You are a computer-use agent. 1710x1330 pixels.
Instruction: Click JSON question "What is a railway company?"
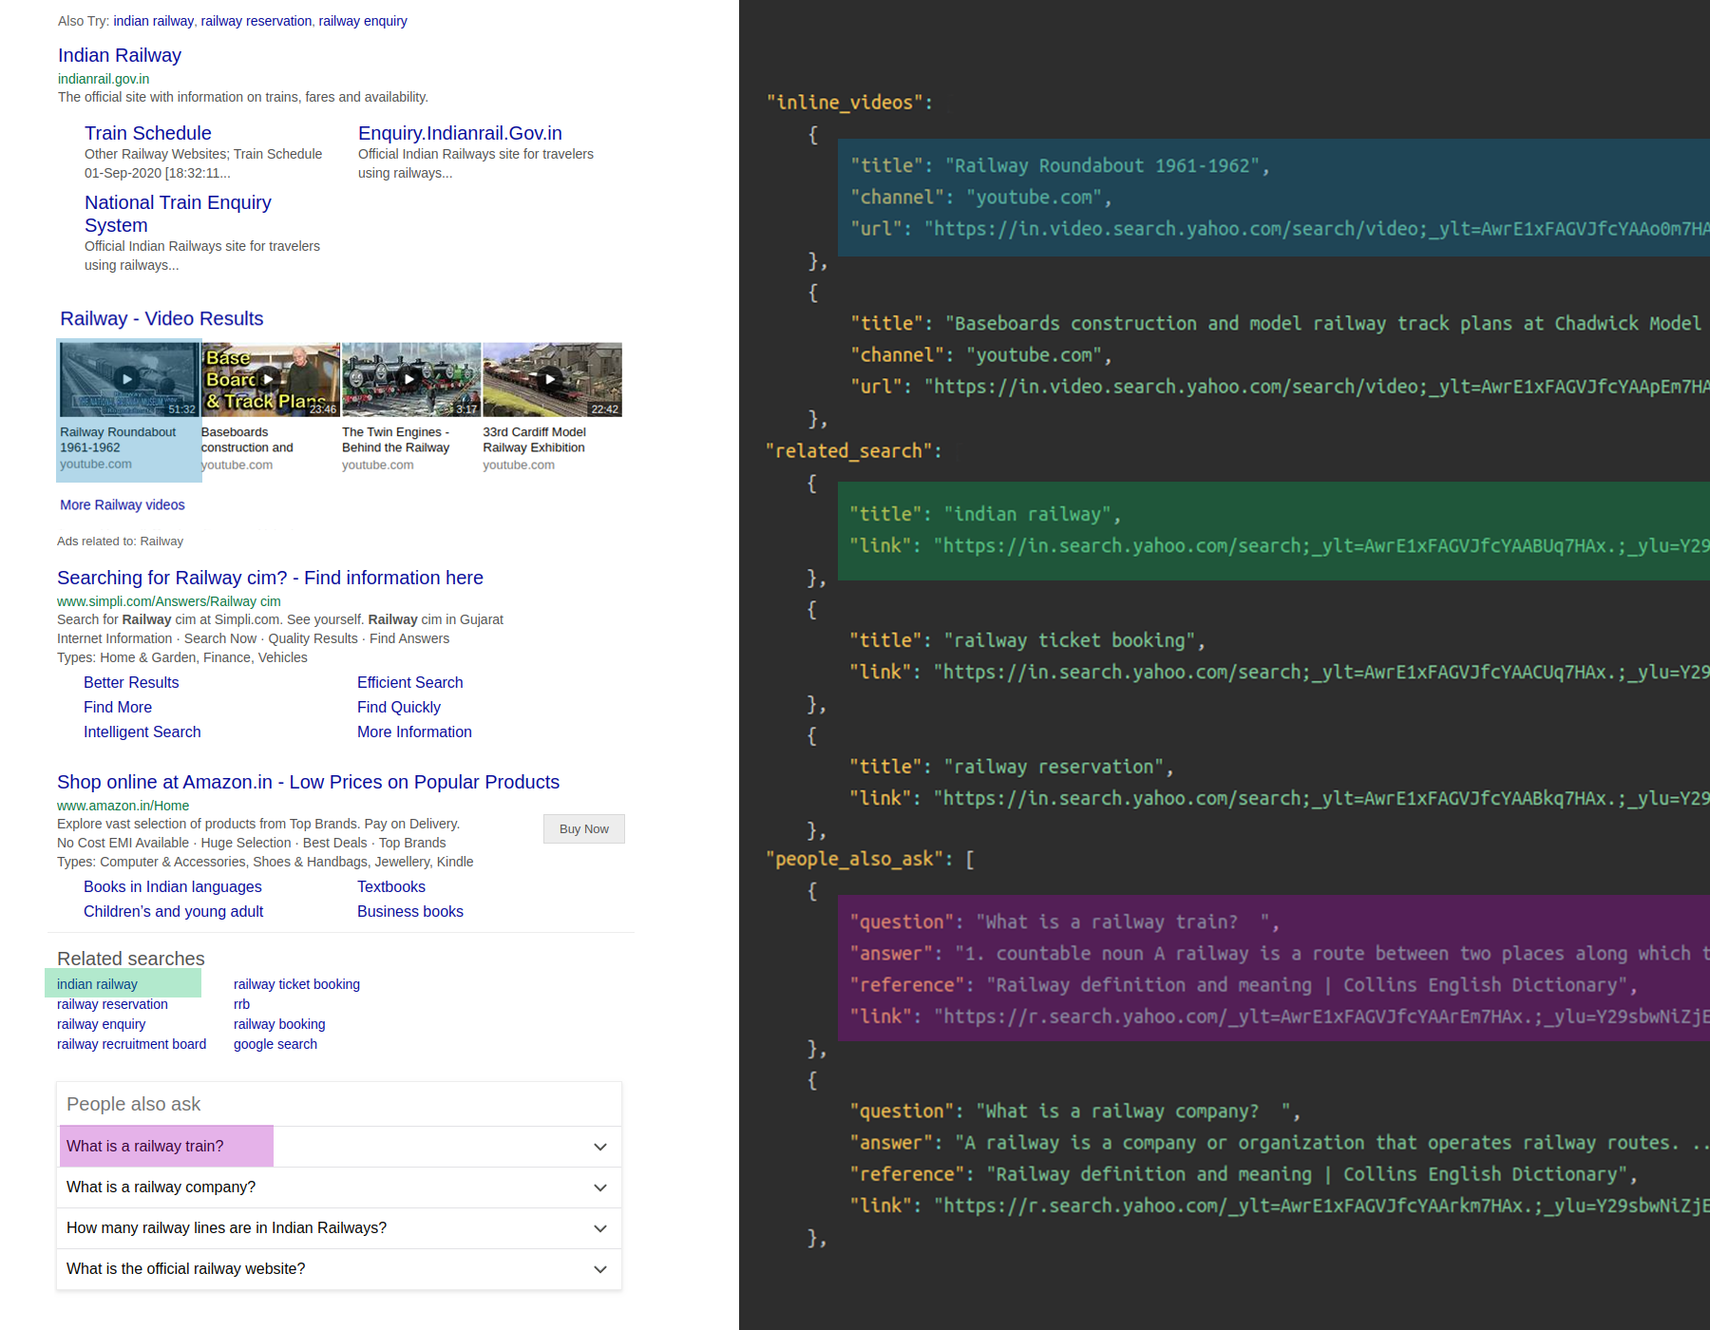(x=1133, y=1111)
